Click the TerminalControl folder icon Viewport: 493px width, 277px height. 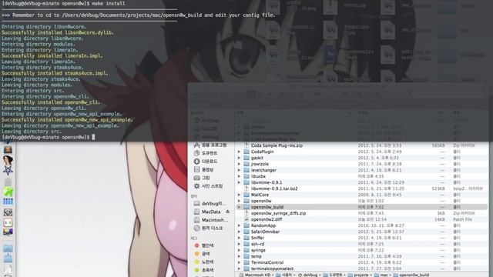pyautogui.click(x=246, y=262)
